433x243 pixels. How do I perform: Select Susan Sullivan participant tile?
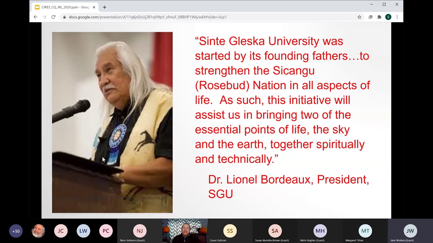[230, 231]
